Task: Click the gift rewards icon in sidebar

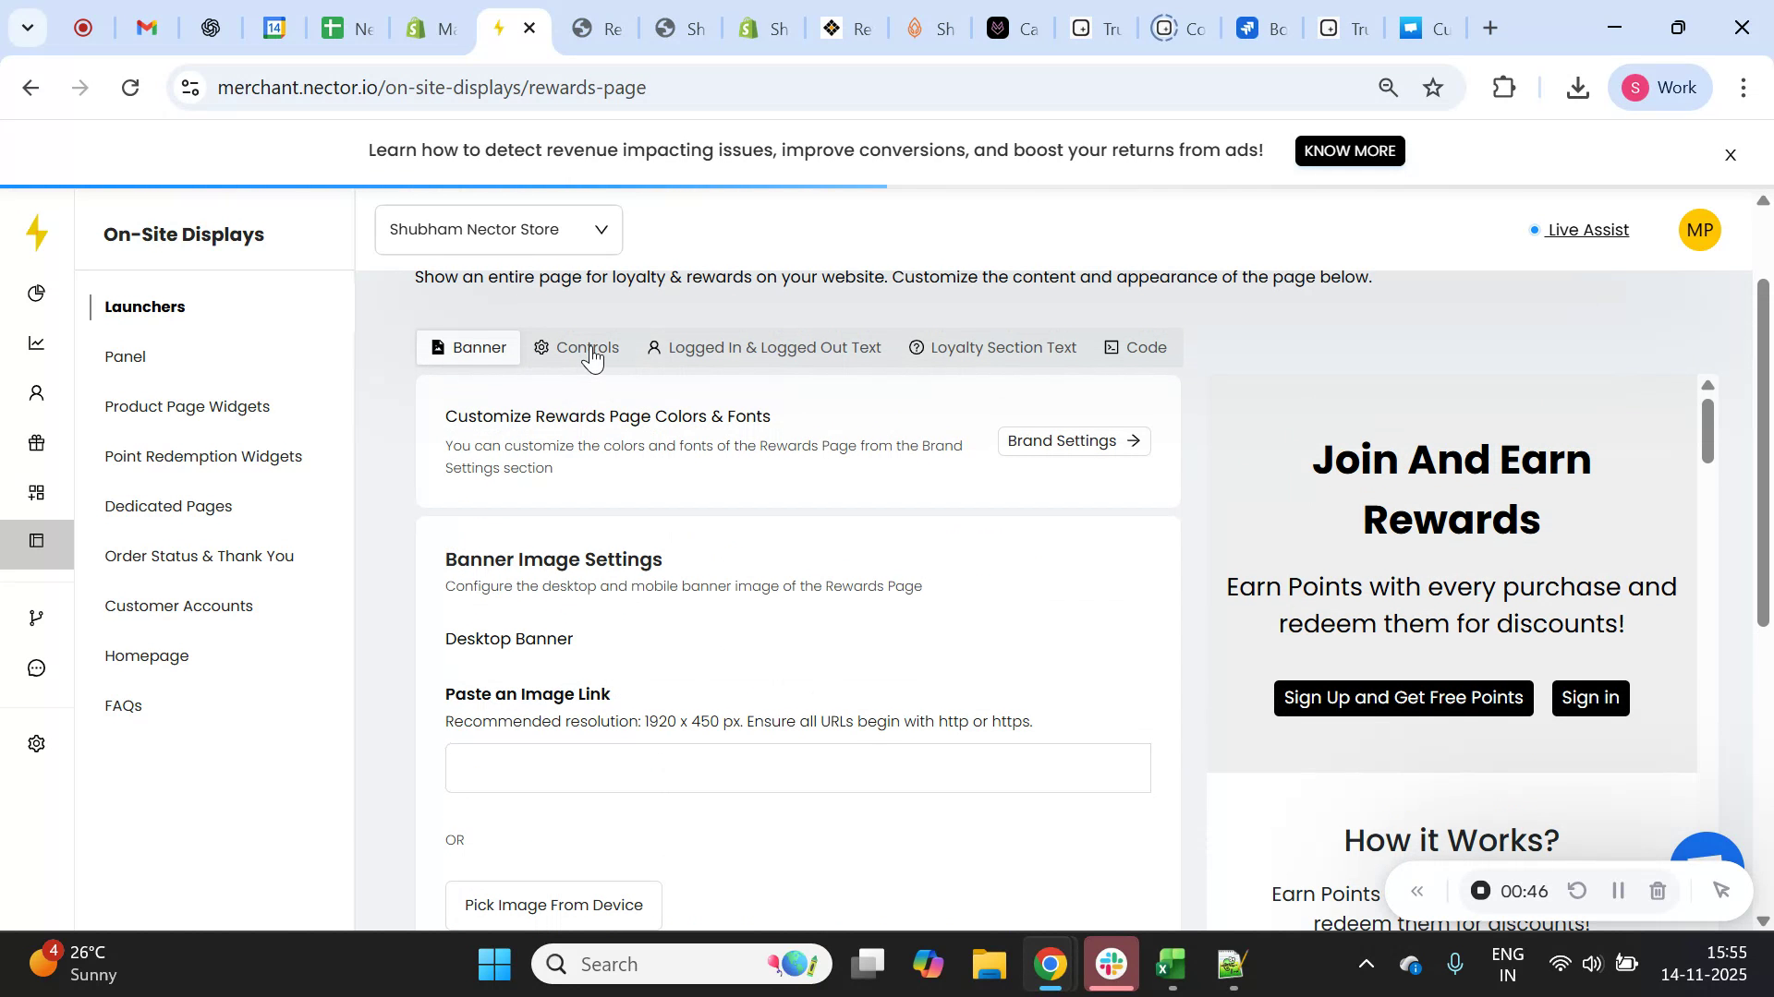Action: [37, 443]
